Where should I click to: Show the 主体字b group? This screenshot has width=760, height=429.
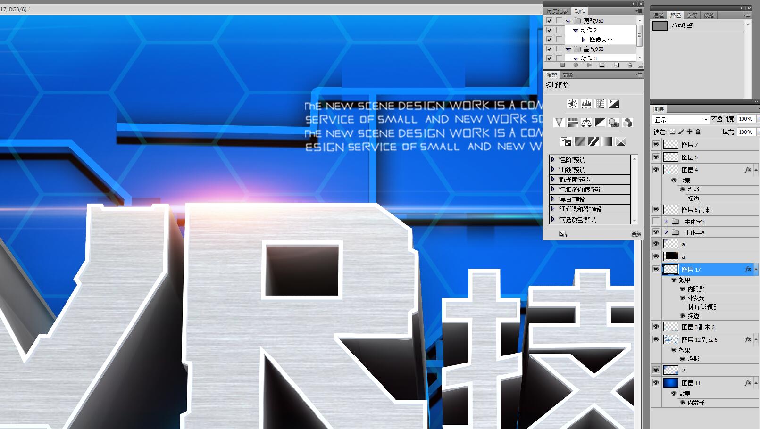tap(656, 221)
